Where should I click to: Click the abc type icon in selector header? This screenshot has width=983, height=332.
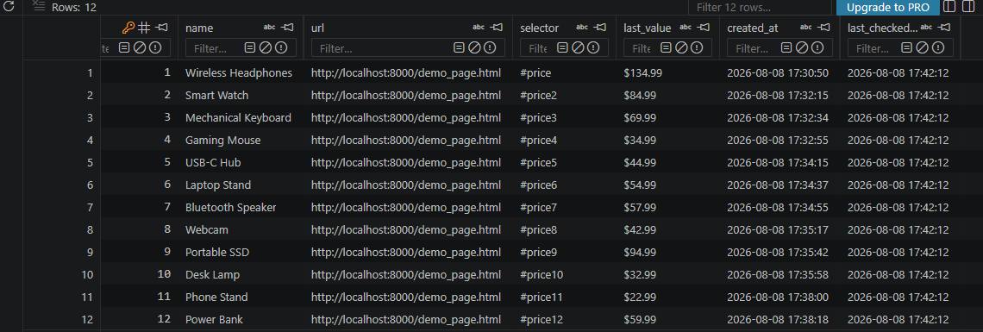click(582, 28)
